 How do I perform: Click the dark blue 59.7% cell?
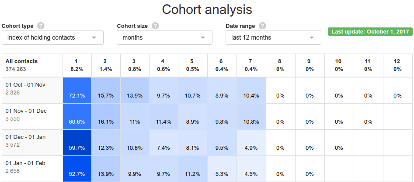click(77, 143)
